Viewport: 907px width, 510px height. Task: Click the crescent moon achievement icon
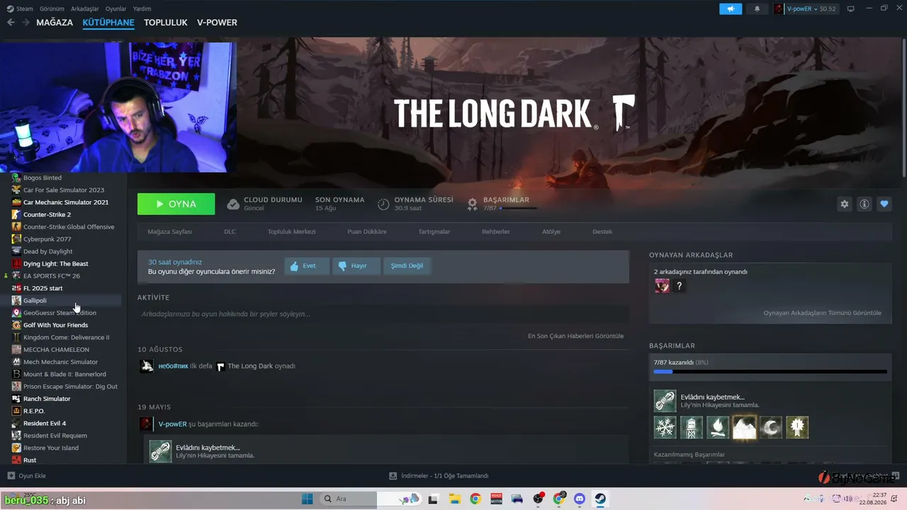(x=771, y=427)
